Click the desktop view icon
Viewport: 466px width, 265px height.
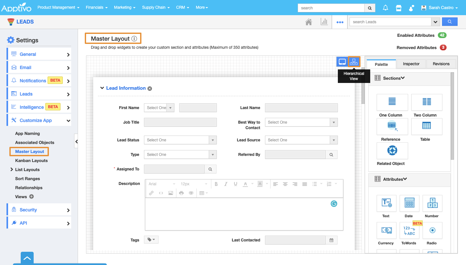pos(342,62)
